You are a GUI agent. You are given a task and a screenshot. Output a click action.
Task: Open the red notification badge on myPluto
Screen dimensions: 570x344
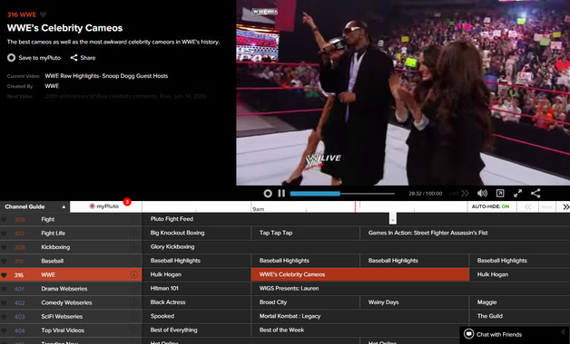pos(127,202)
